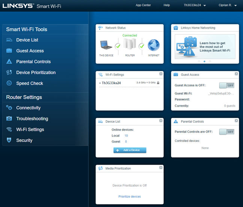This screenshot has height=207, width=243.
Task: Click the Smart Wi-Fi Tools heading
Action: (27, 29)
